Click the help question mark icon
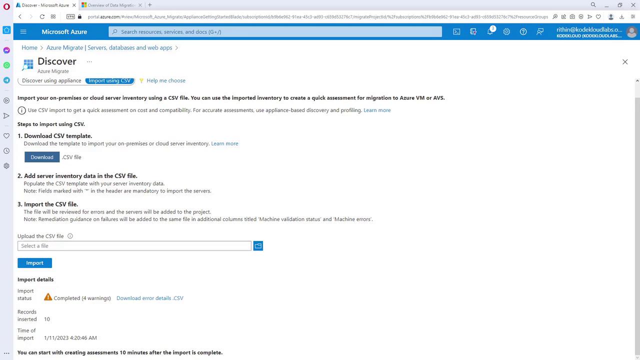The image size is (640, 360). point(523,31)
